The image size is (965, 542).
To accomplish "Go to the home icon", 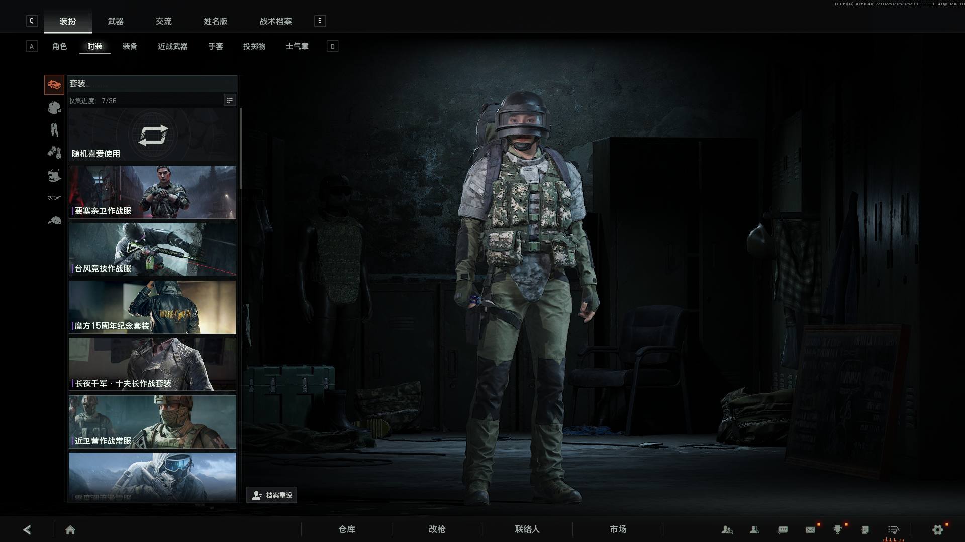I will coord(70,530).
